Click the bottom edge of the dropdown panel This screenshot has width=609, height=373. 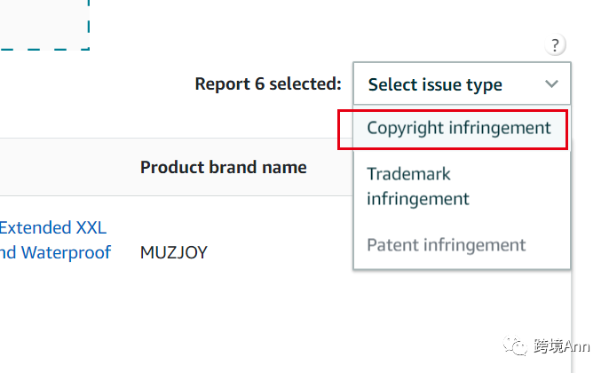pyautogui.click(x=462, y=267)
